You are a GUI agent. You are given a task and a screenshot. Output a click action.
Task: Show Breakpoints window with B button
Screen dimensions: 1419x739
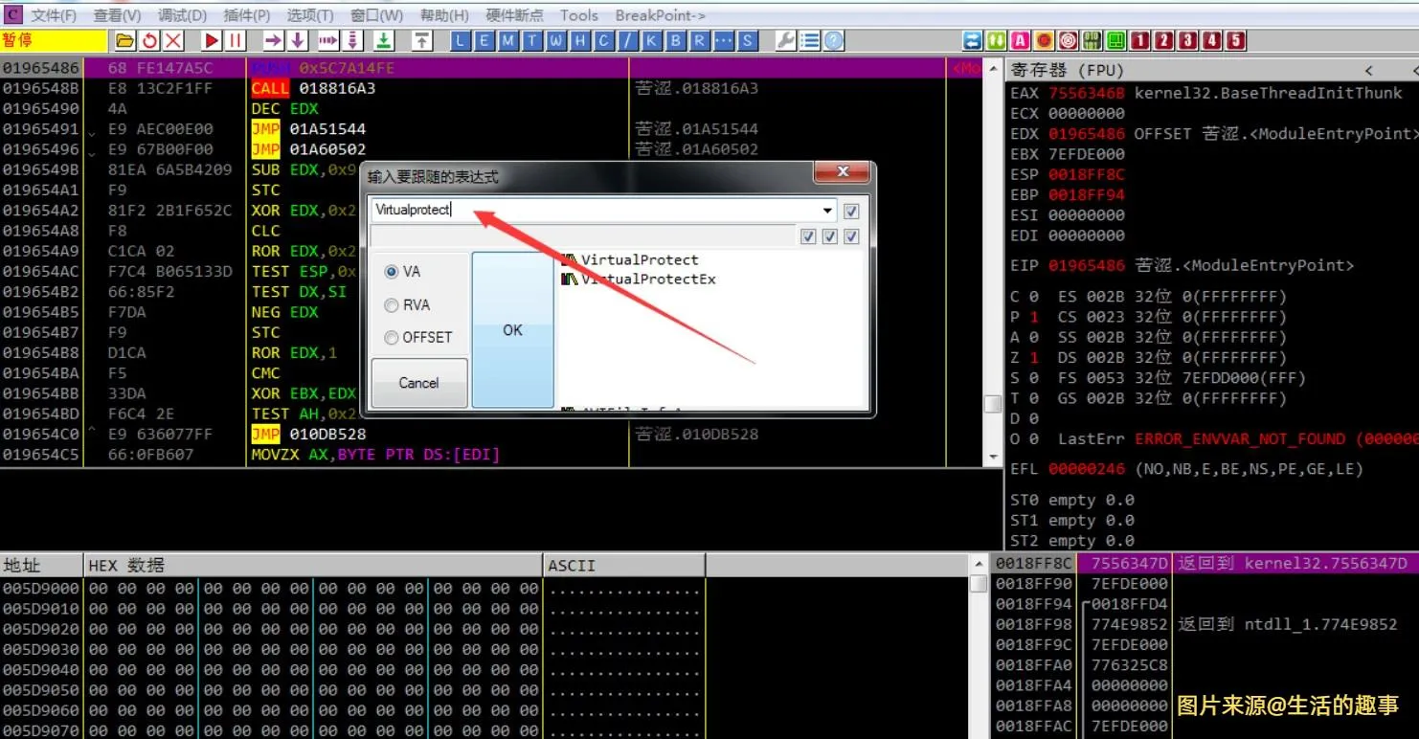click(676, 40)
